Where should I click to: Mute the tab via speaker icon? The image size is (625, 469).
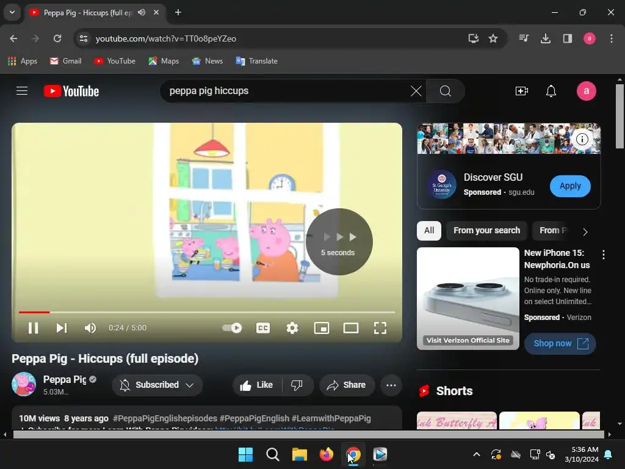point(142,12)
